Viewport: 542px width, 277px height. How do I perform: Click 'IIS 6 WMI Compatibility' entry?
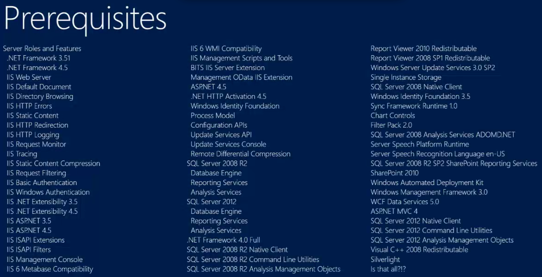click(226, 49)
